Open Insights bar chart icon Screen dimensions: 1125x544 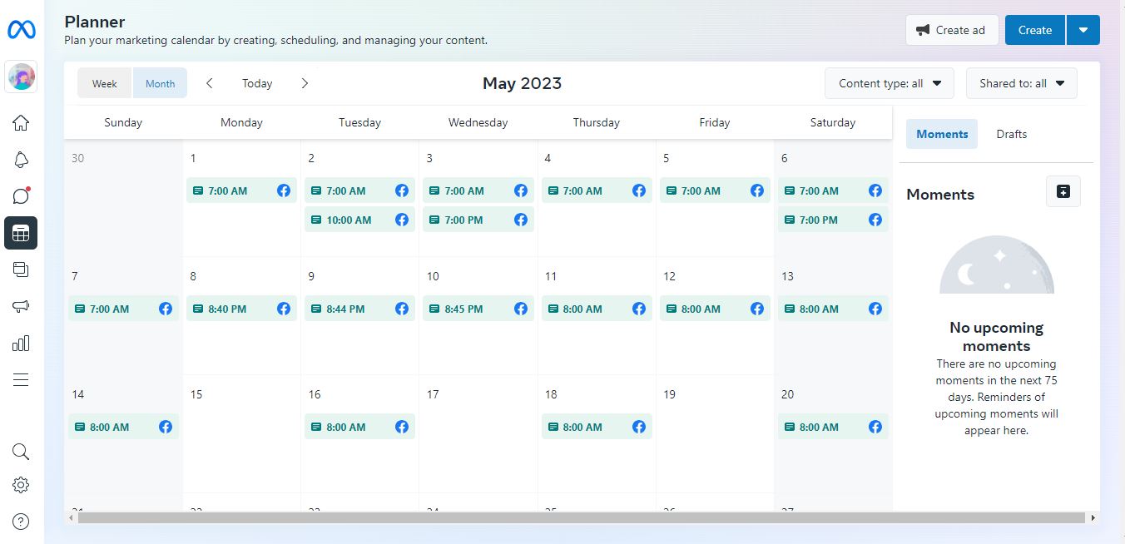21,343
